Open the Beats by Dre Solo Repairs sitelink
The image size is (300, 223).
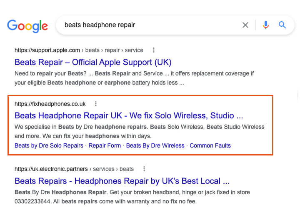pyautogui.click(x=49, y=145)
